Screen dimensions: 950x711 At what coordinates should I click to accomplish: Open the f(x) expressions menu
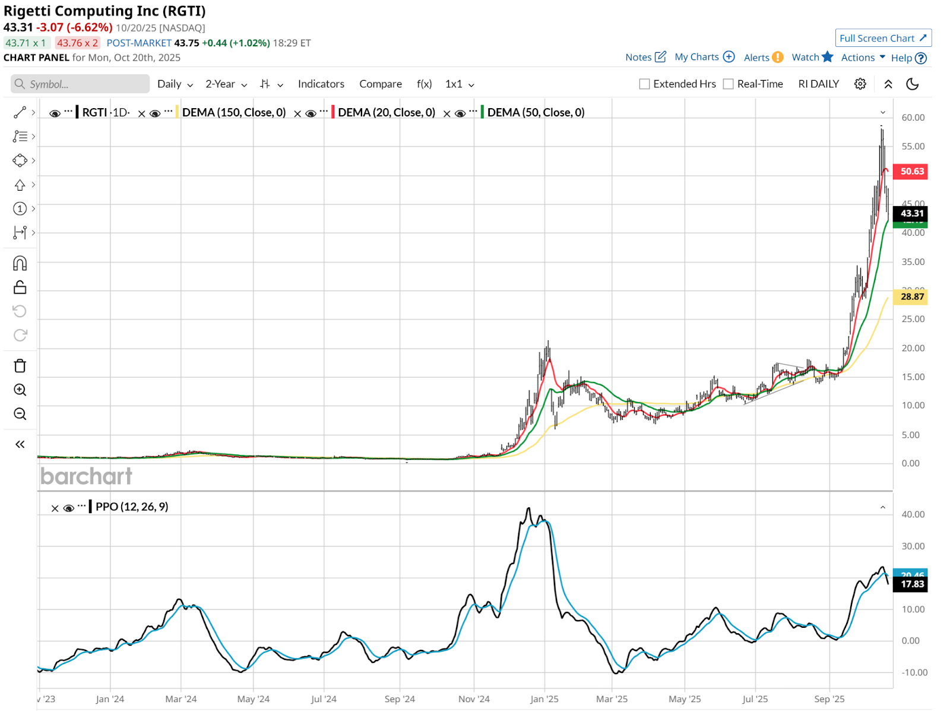[424, 84]
